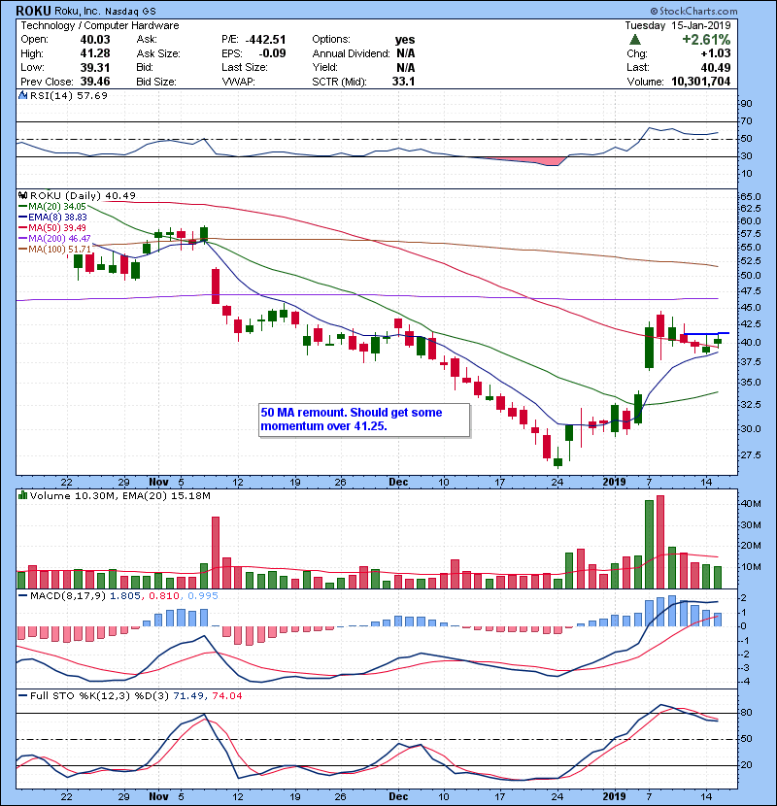The image size is (777, 806).
Task: Click the P/E value -442.51
Action: pos(265,40)
